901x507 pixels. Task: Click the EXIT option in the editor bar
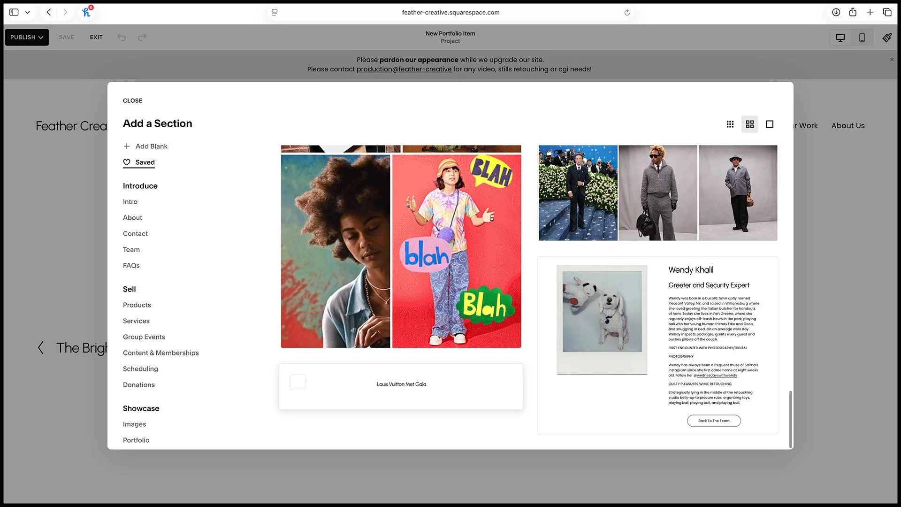[96, 37]
